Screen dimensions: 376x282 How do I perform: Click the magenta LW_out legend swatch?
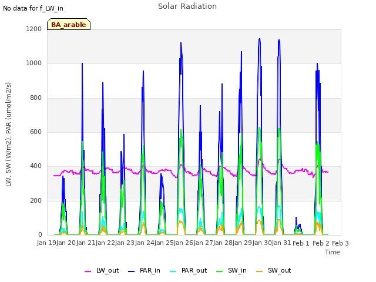[88, 271]
